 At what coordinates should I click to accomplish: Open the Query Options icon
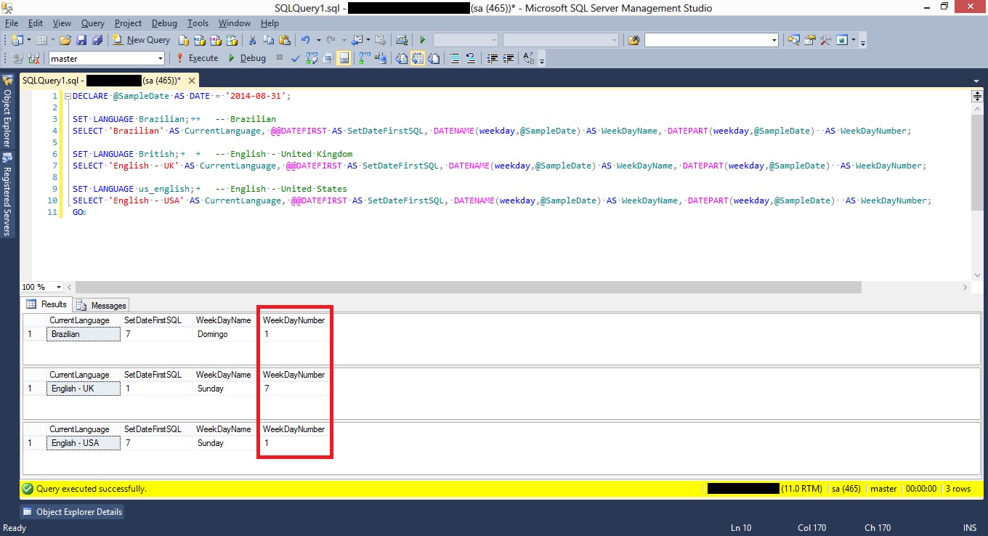point(328,58)
